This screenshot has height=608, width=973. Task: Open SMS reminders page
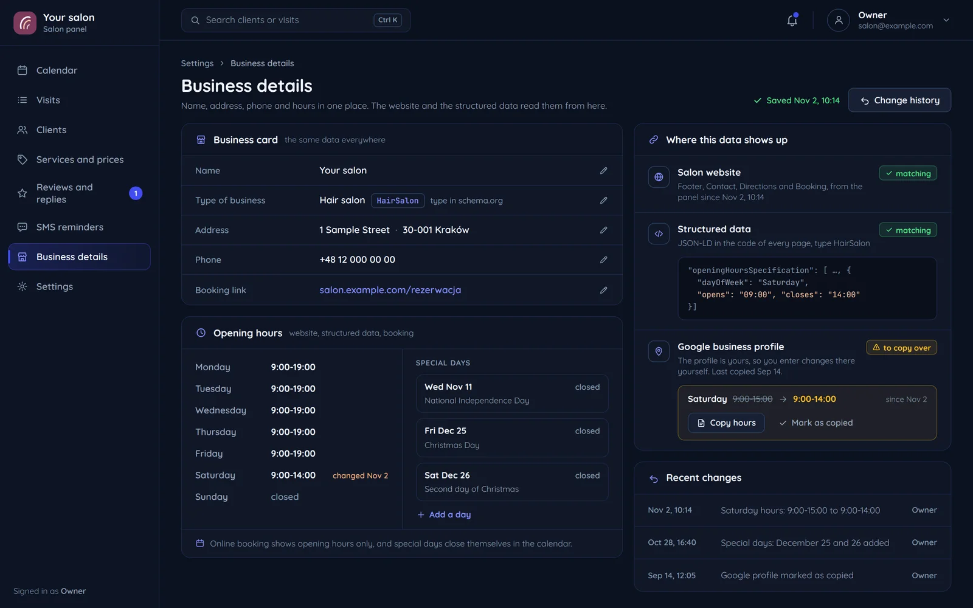(x=79, y=227)
